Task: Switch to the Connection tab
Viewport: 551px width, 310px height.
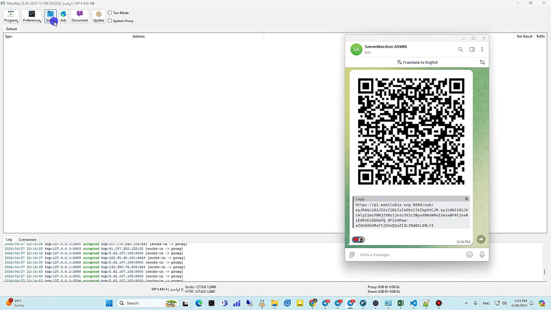Action: point(28,240)
